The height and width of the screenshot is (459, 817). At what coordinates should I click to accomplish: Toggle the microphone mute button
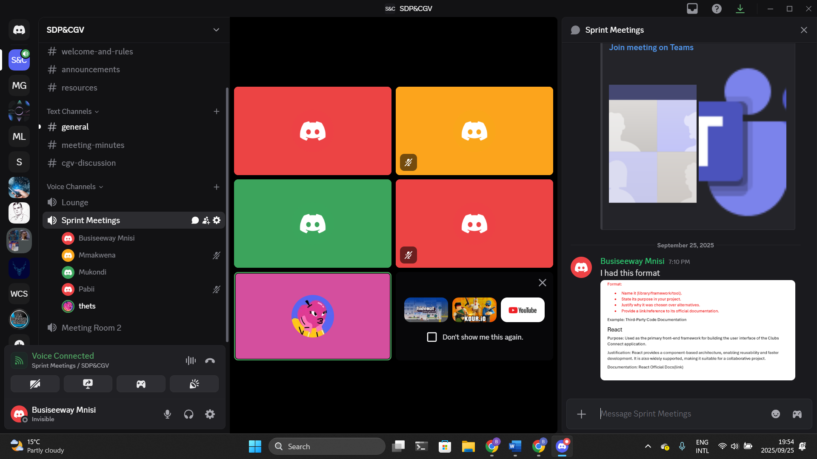(167, 414)
